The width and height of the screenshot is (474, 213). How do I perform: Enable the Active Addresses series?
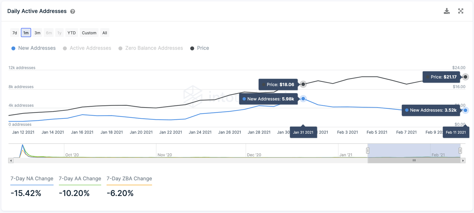87,48
